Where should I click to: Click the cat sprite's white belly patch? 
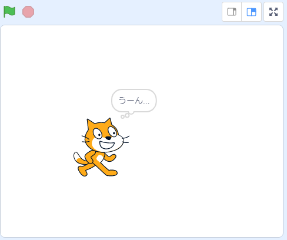pyautogui.click(x=100, y=158)
